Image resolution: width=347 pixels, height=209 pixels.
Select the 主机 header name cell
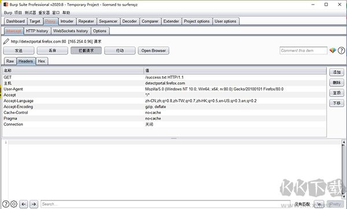(73, 83)
